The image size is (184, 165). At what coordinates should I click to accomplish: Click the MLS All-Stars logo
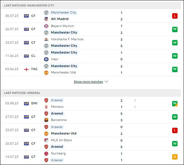(x=46, y=140)
